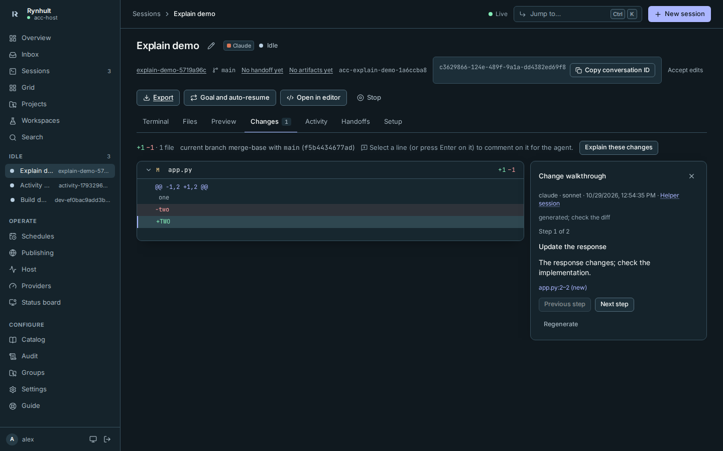723x451 pixels.
Task: Click the monitor icon beside alex
Action: coord(93,439)
